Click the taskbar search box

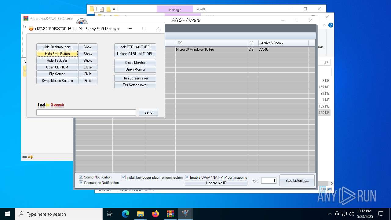tap(59, 214)
